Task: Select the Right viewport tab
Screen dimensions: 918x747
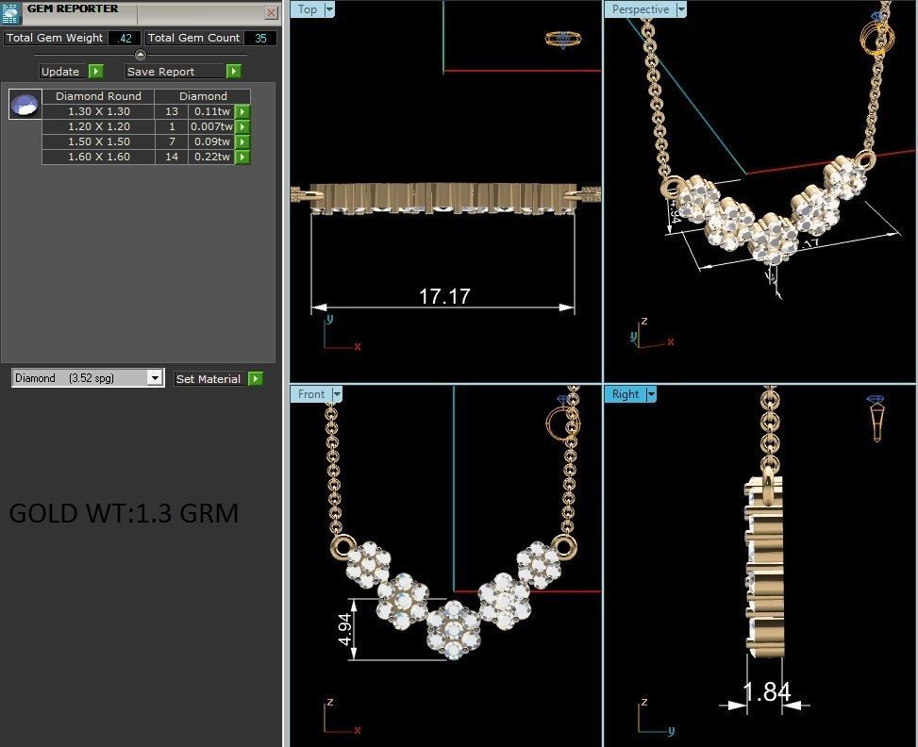Action: 626,394
